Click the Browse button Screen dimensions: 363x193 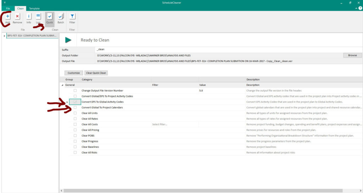352,55
